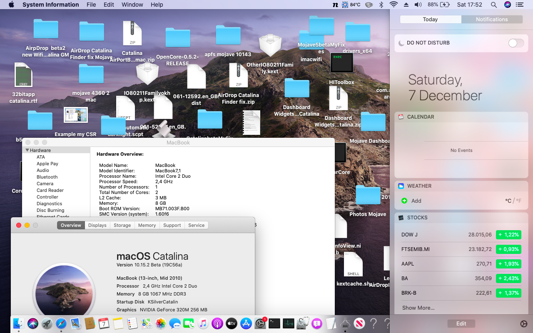Launch Siri from the dock
Viewport: 533px width, 333px height.
point(33,323)
